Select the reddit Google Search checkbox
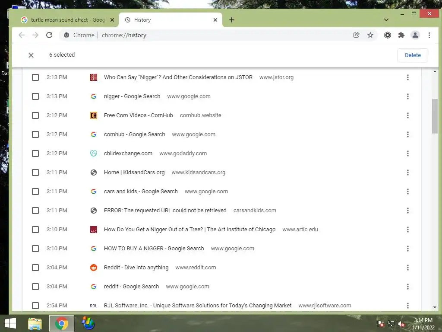Screen dimensions: 442x332 click(35, 287)
